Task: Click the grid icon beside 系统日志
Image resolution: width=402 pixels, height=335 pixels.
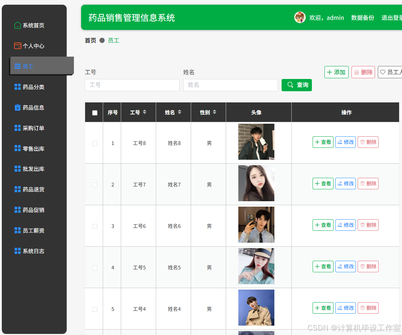Action: coord(17,251)
